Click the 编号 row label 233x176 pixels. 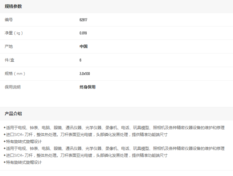pyautogui.click(x=9, y=20)
